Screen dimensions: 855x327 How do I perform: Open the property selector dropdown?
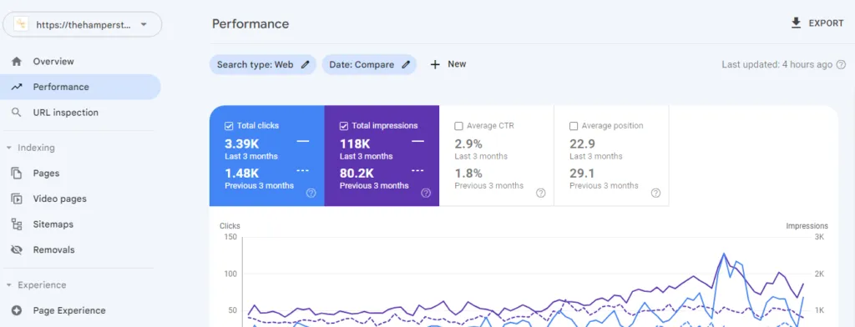click(83, 24)
